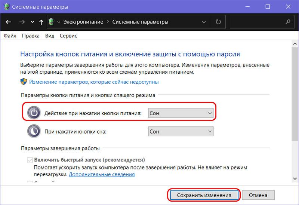
Task: Expand recent locations chevron near arrows
Action: [x=33, y=22]
